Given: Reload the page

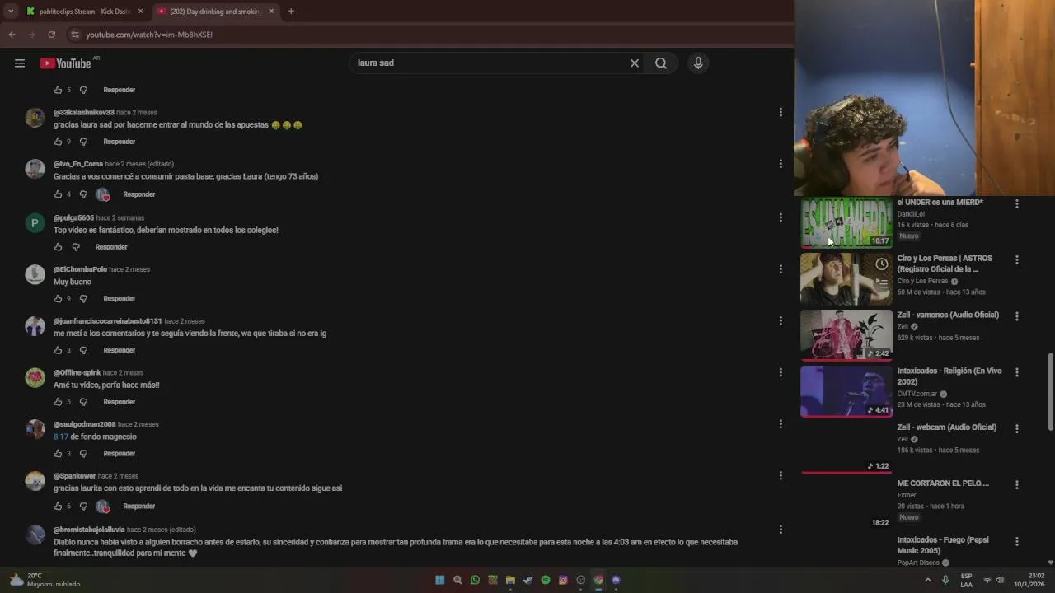Looking at the screenshot, I should pos(51,35).
